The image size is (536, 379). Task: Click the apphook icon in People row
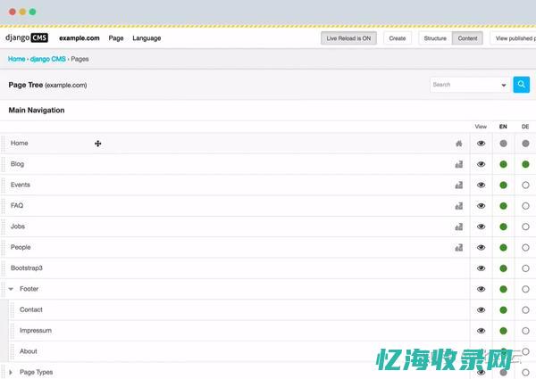point(459,248)
